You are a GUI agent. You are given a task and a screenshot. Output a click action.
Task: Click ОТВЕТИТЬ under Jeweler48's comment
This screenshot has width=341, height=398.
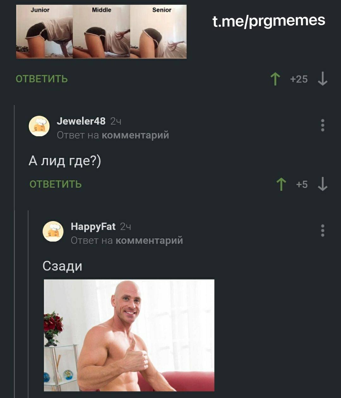tap(56, 184)
